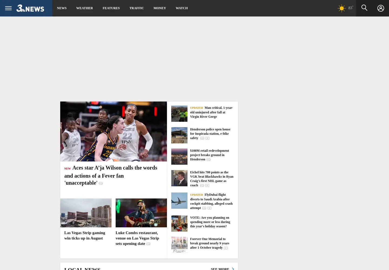
Task: Open the hamburger menu icon
Action: 8,8
